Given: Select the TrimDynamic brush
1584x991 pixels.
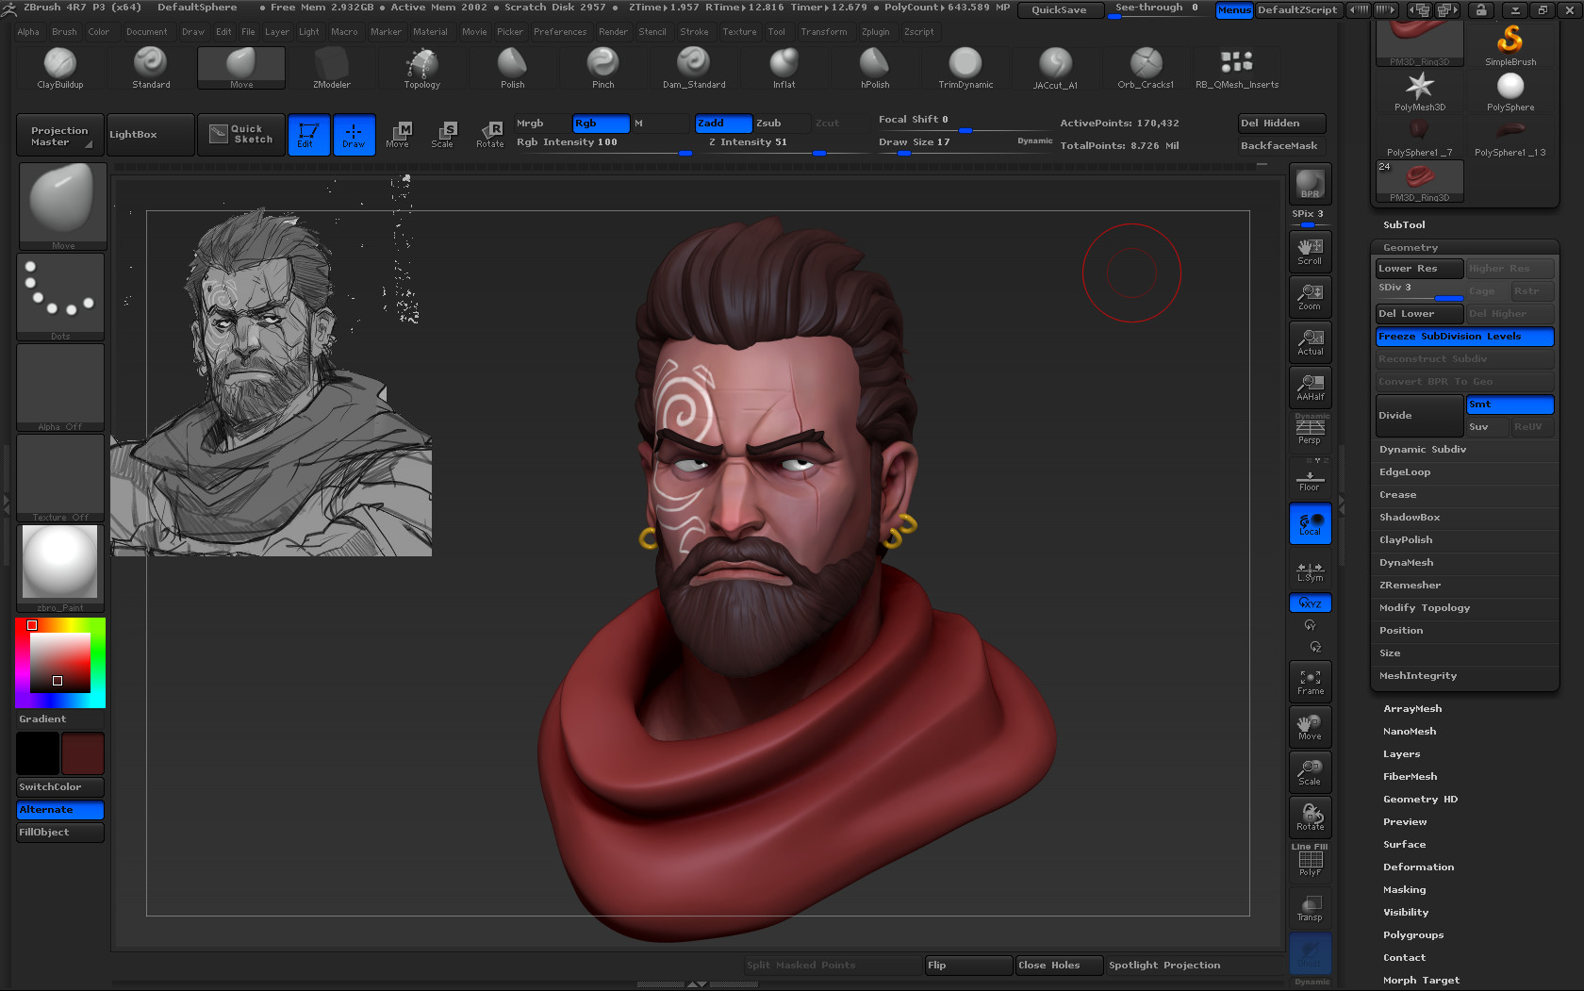Looking at the screenshot, I should (965, 67).
